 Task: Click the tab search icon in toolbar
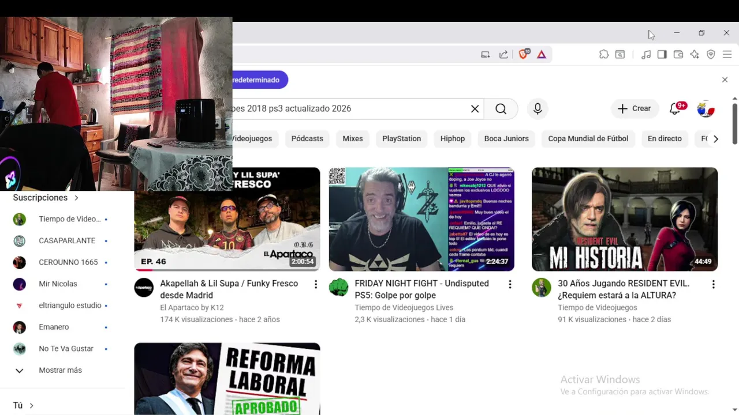coord(620,54)
